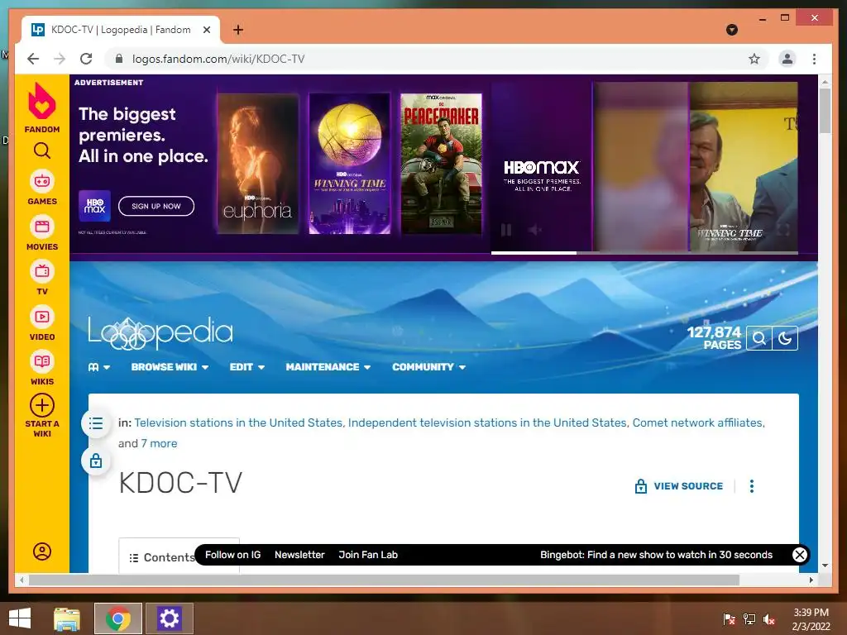Click the network tray icon
Image resolution: width=847 pixels, height=635 pixels.
[x=749, y=619]
